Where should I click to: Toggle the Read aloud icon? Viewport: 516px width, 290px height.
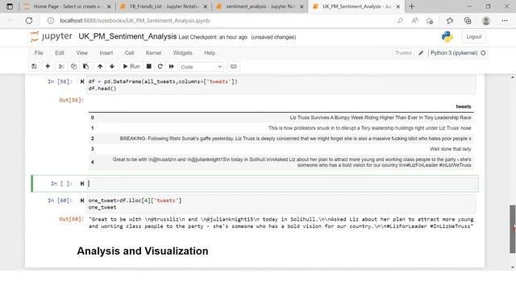pyautogui.click(x=414, y=20)
